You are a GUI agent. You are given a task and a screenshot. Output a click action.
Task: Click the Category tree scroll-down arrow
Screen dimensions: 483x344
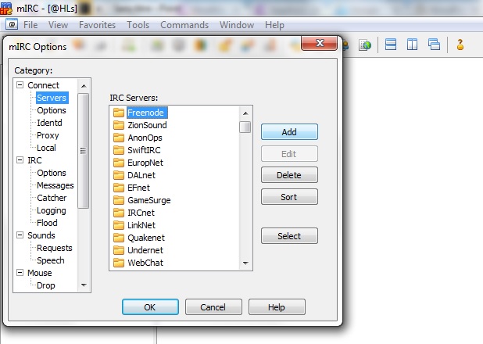click(x=84, y=285)
